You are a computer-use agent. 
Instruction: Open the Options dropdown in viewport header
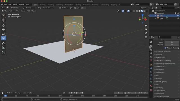[x=144, y=8]
